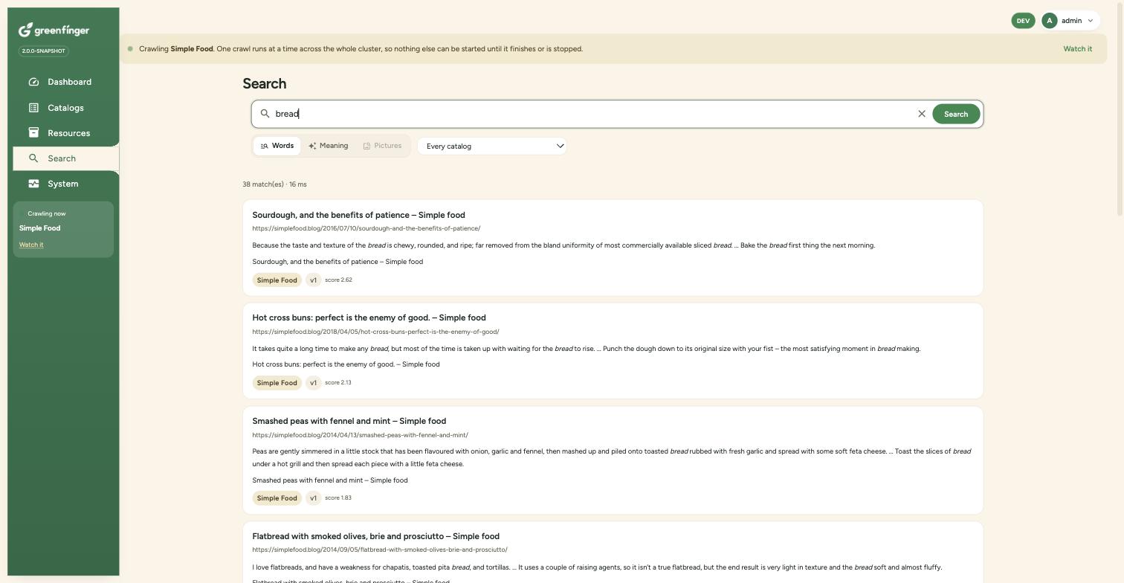Click the 2.0.0-SNAPSHOT version badge
The image size is (1124, 583).
coord(43,51)
